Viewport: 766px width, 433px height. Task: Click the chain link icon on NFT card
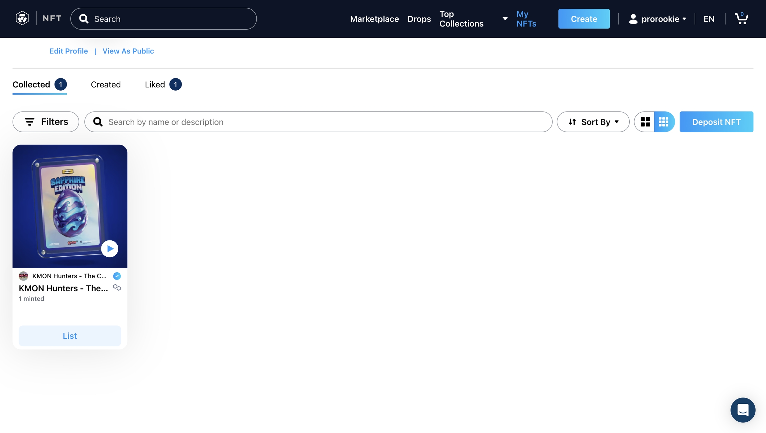pos(117,288)
